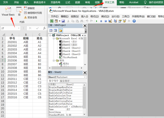Click right arrow of project horizontal scrollbar

click(81, 68)
